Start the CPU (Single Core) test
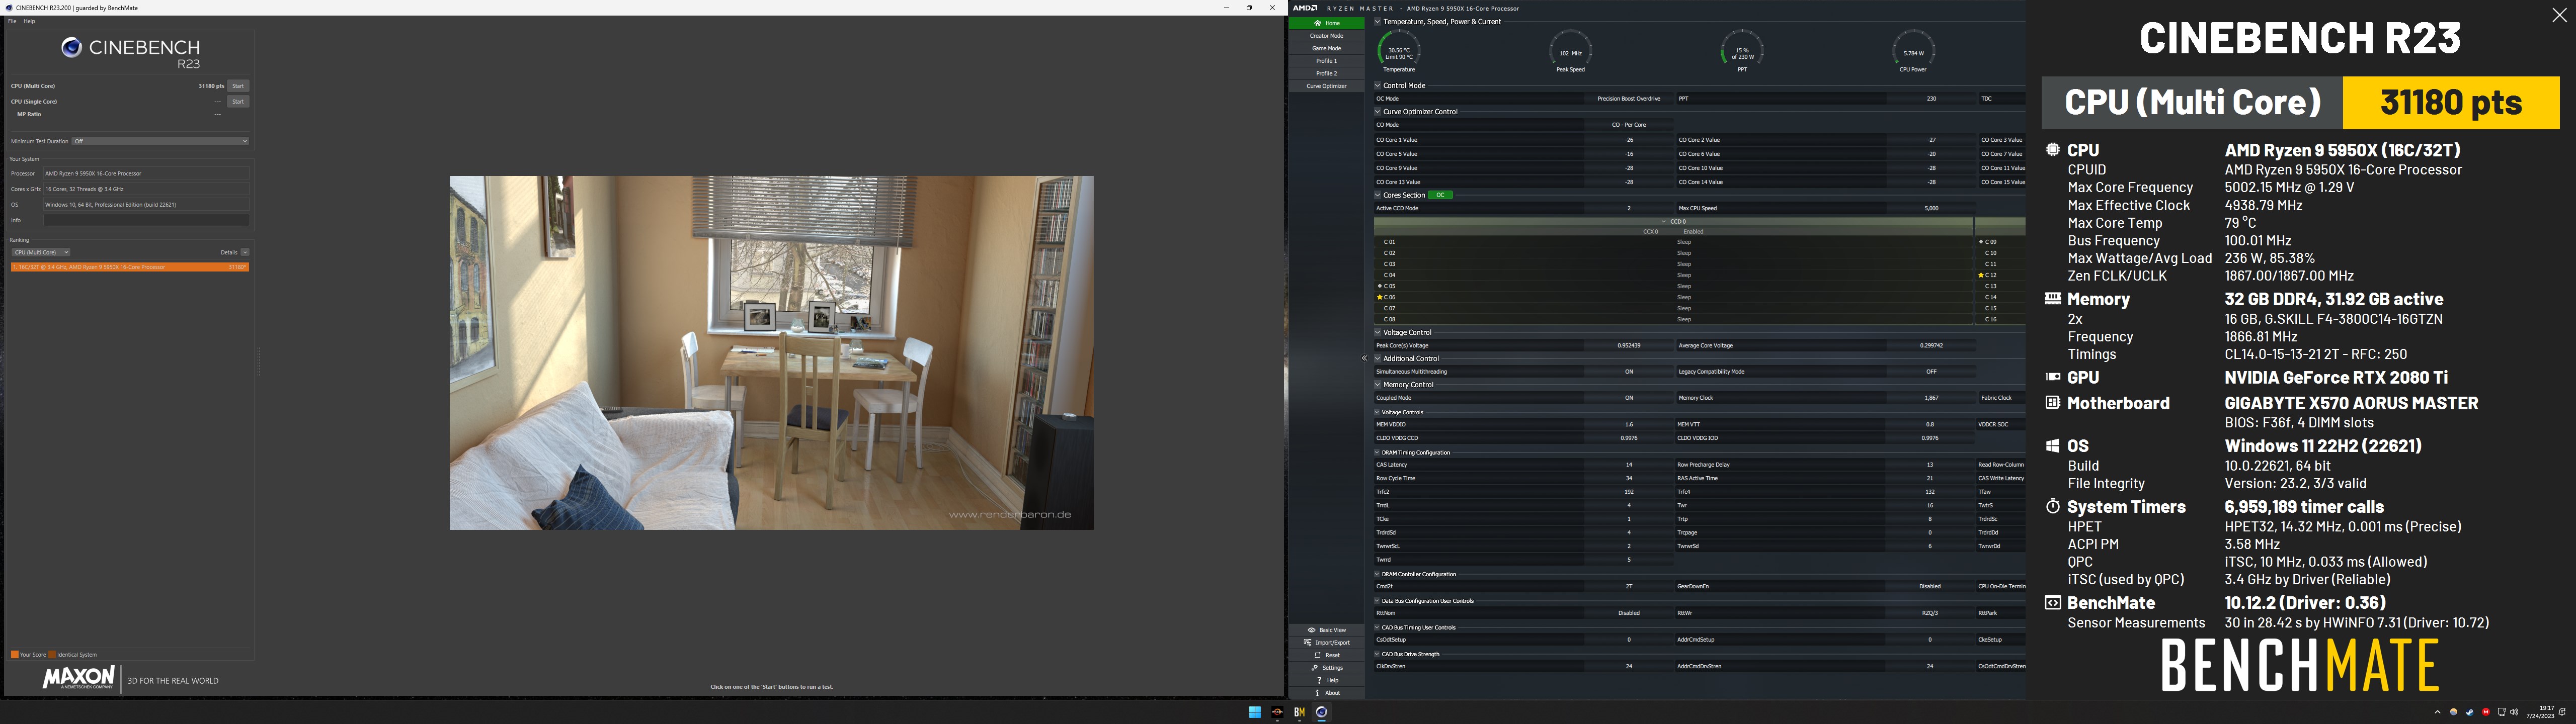 point(238,101)
